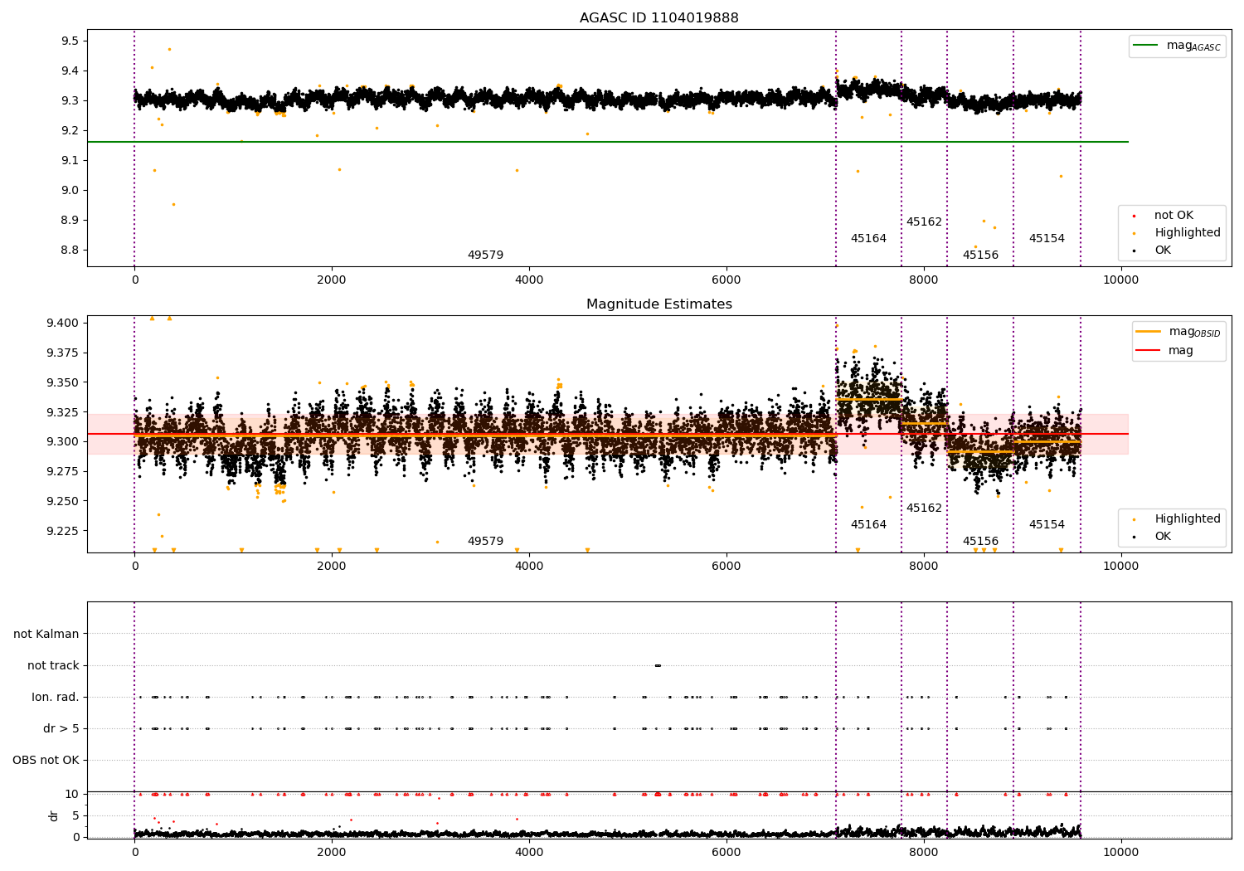
Task: Click the 9.375 y-axis tick label
Action: click(x=64, y=353)
